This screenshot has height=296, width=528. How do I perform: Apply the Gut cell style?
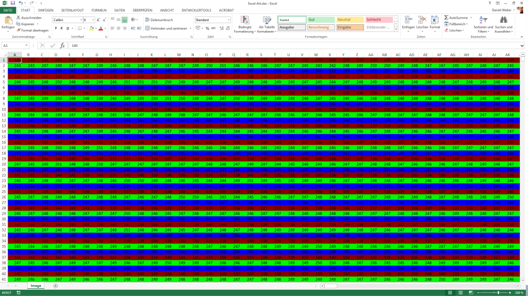pyautogui.click(x=320, y=20)
